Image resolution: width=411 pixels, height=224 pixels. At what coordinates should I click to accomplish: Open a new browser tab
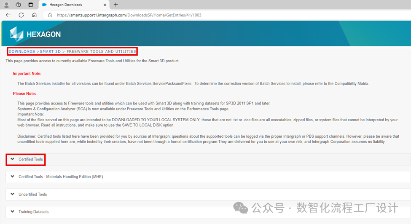tap(116, 5)
